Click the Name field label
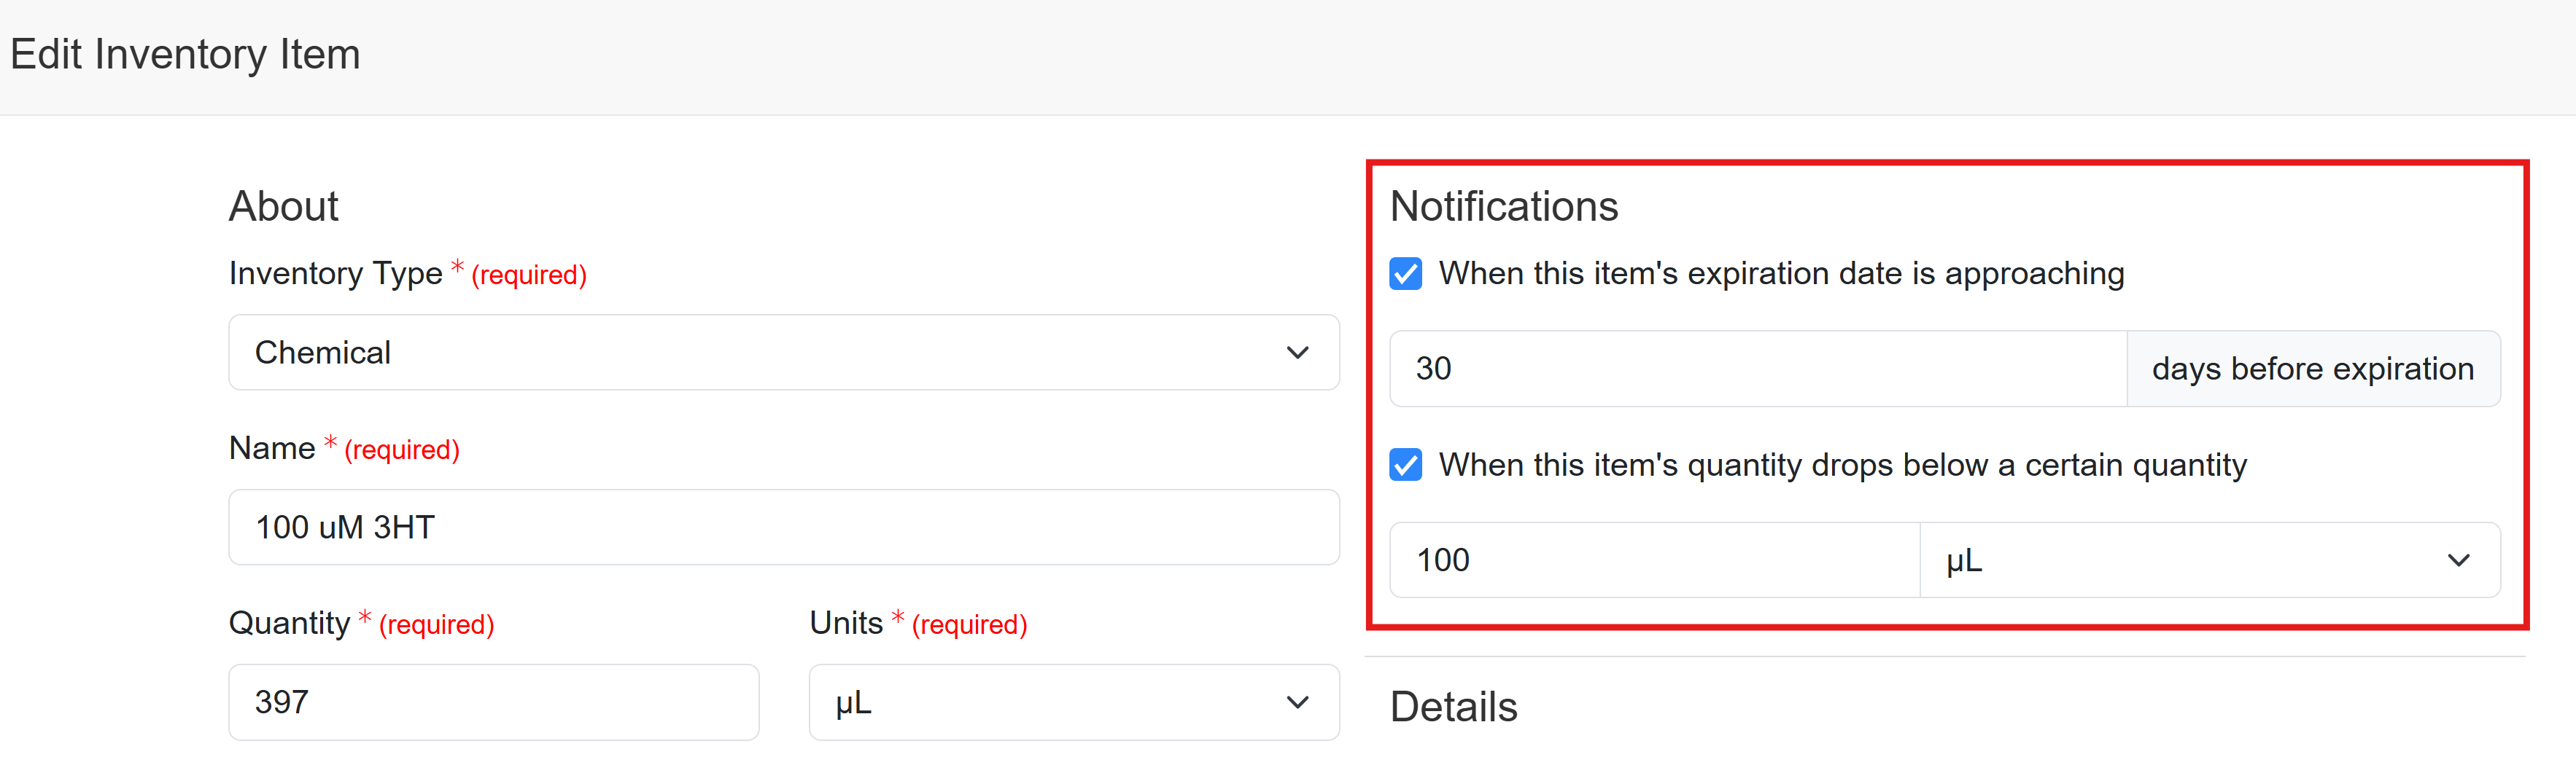Screen dimensions: 2576x757 pos(271,448)
